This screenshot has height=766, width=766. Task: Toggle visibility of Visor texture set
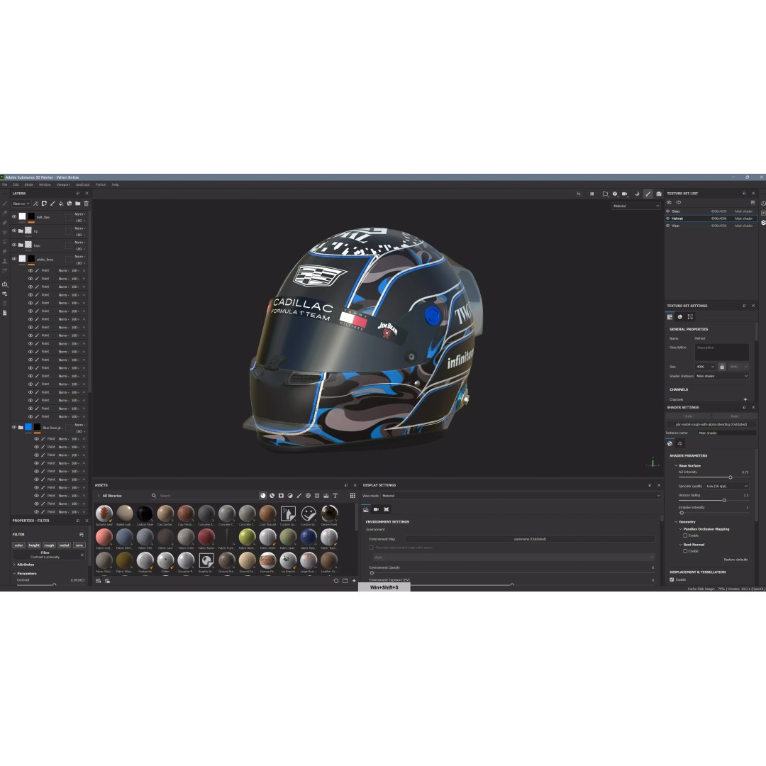[668, 226]
